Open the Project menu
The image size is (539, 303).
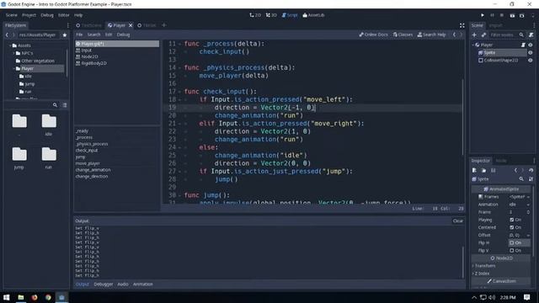click(29, 15)
